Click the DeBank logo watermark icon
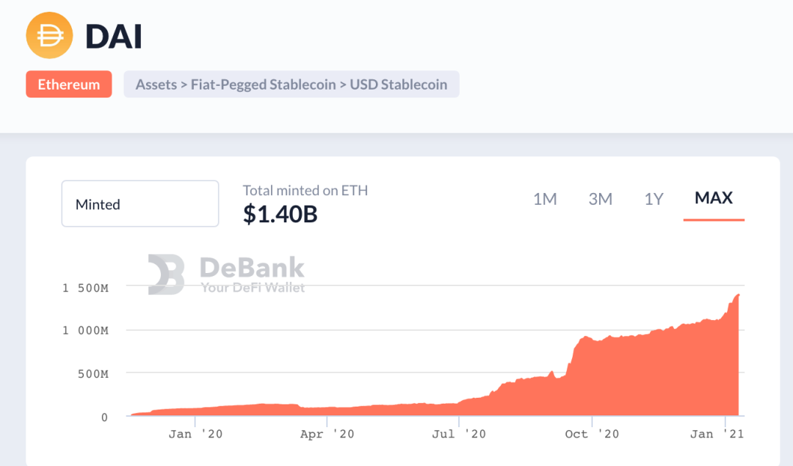 click(166, 274)
